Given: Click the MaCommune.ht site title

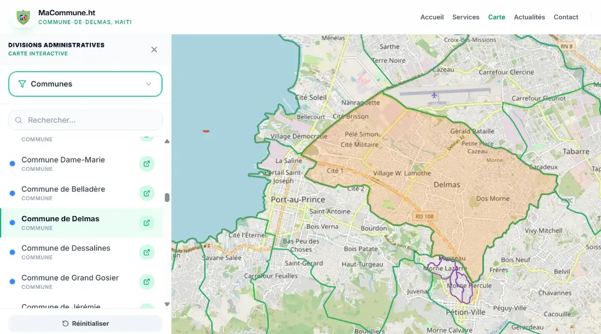Looking at the screenshot, I should point(67,13).
